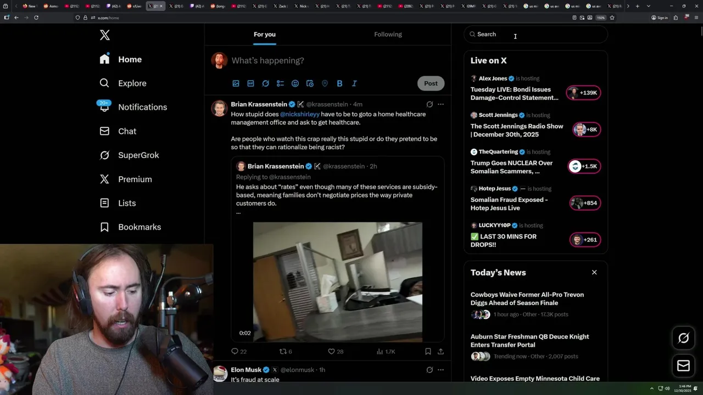The height and width of the screenshot is (395, 703).
Task: Open the system clock in taskbar
Action: [x=683, y=388]
